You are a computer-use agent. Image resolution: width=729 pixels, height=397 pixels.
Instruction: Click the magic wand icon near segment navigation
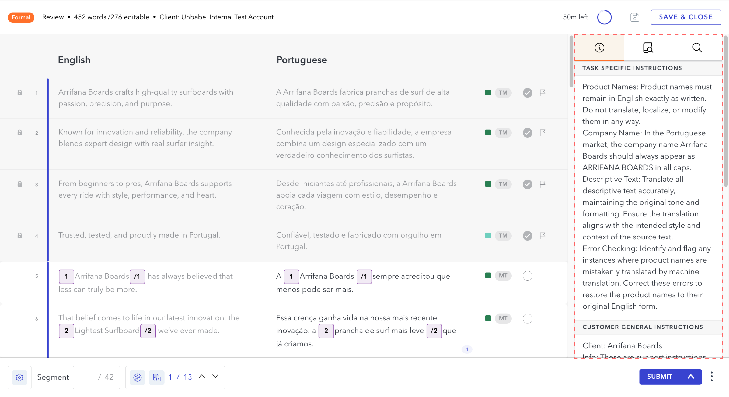click(138, 377)
